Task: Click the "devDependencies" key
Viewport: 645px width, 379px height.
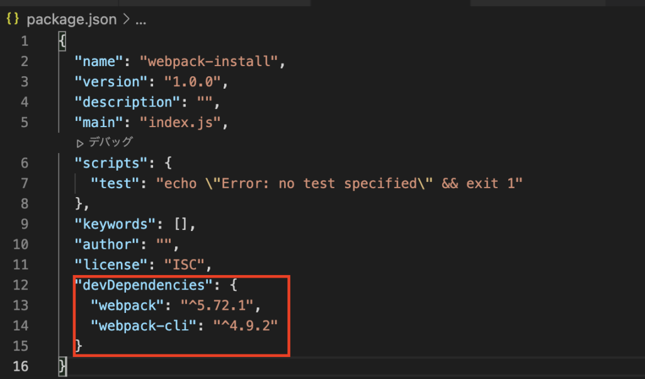Action: 144,285
